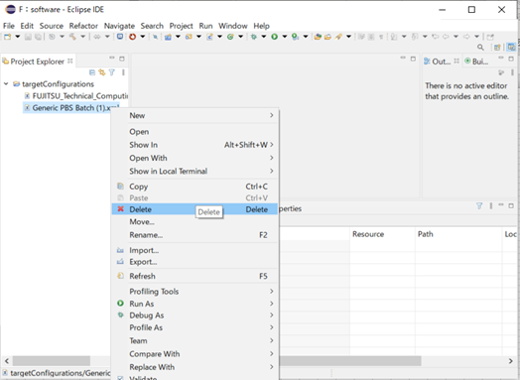Select Generic PBS Batch (1).xml file
Viewport: 520px width, 380px height.
(x=71, y=108)
